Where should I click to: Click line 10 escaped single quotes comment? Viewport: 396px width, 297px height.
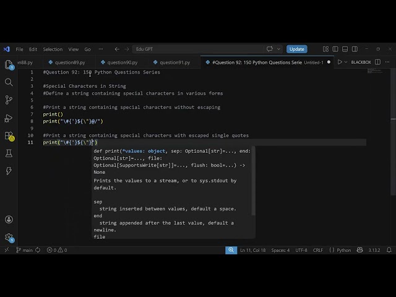coord(146,136)
